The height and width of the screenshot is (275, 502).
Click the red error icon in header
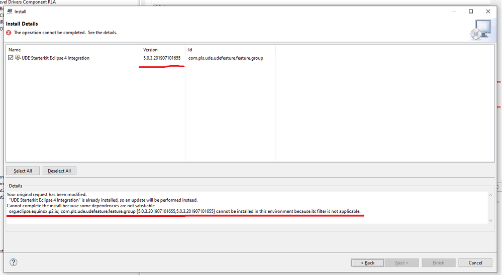(9, 33)
